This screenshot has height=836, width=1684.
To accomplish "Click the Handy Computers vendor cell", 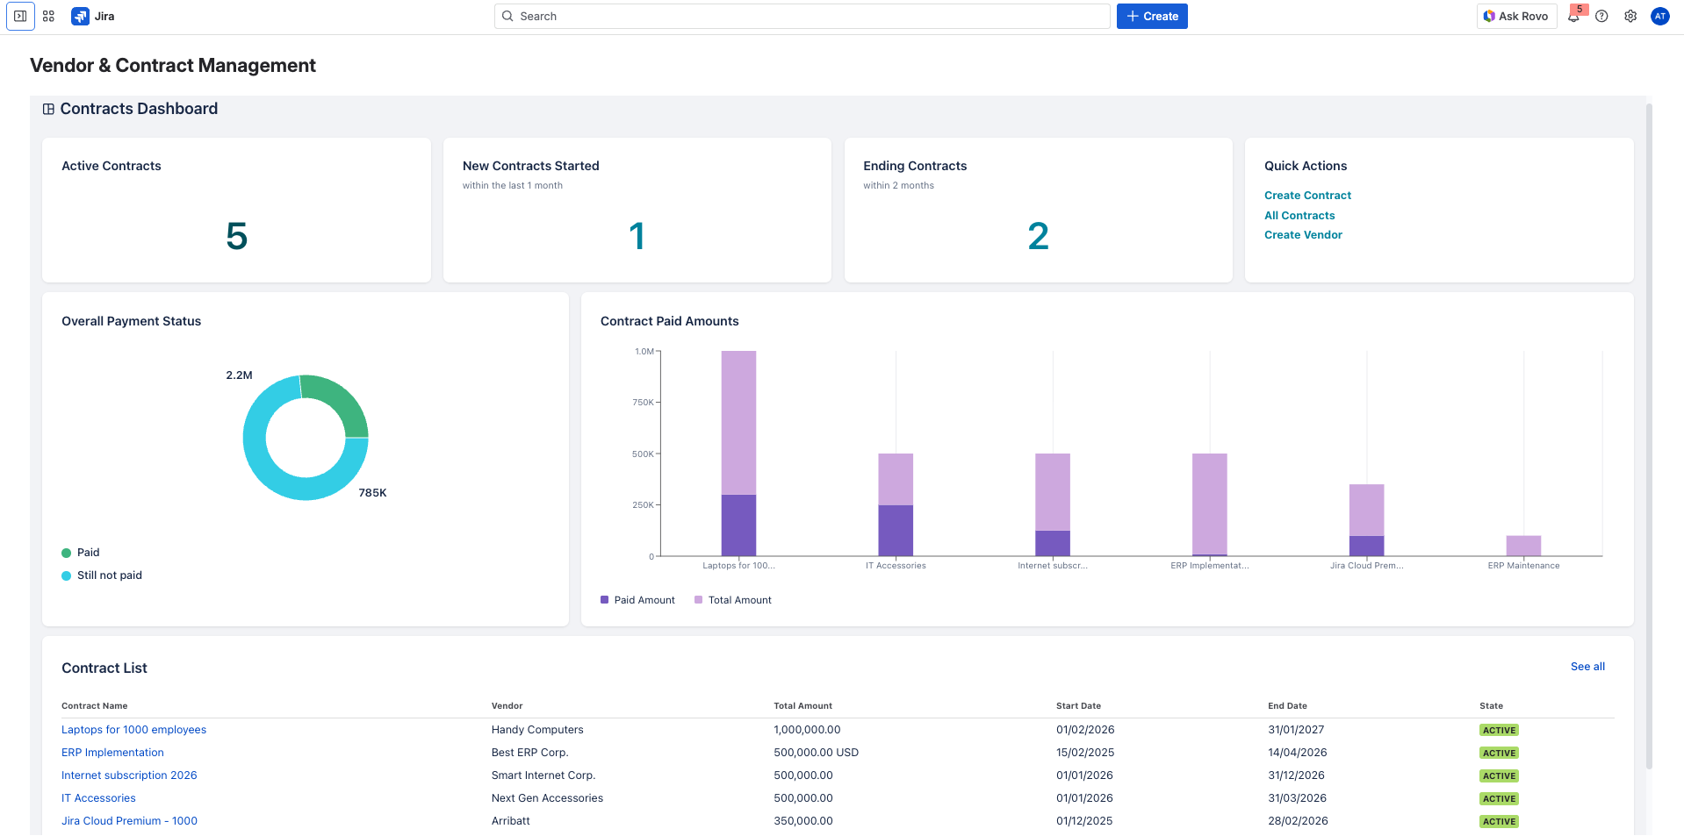I will pos(537,730).
